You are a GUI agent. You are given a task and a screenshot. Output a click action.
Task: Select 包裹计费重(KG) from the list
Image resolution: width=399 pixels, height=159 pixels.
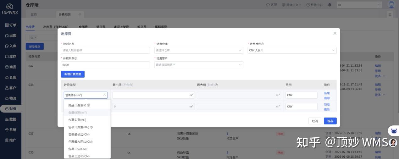[x=87, y=127]
